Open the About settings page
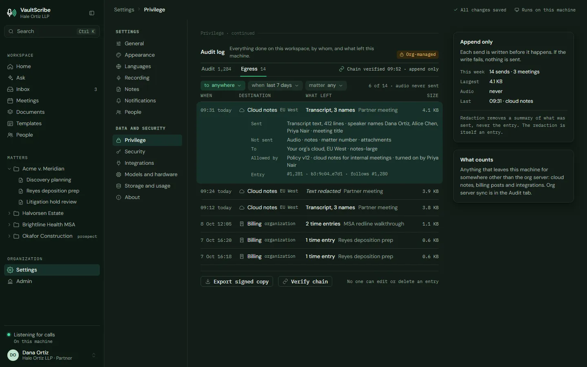This screenshot has width=587, height=367. click(147, 197)
